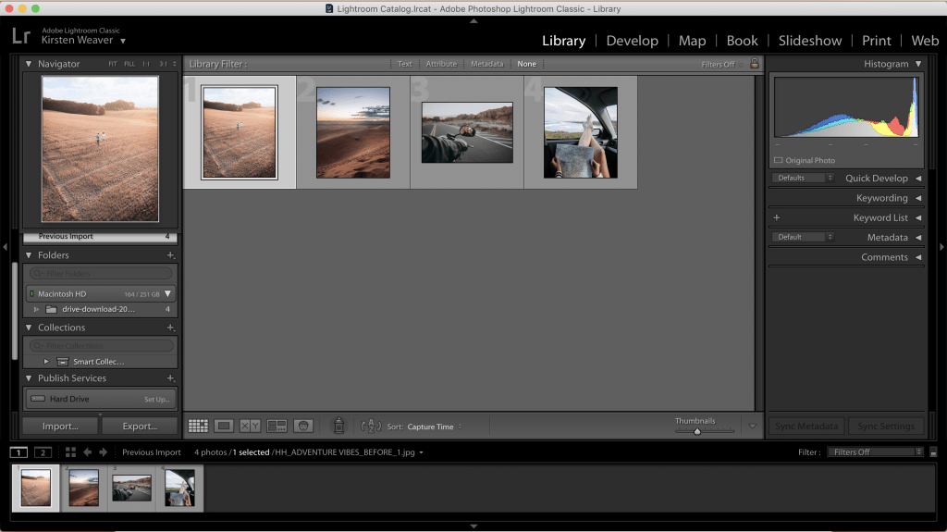
Task: Collapse the Collections panel
Action: [x=29, y=328]
